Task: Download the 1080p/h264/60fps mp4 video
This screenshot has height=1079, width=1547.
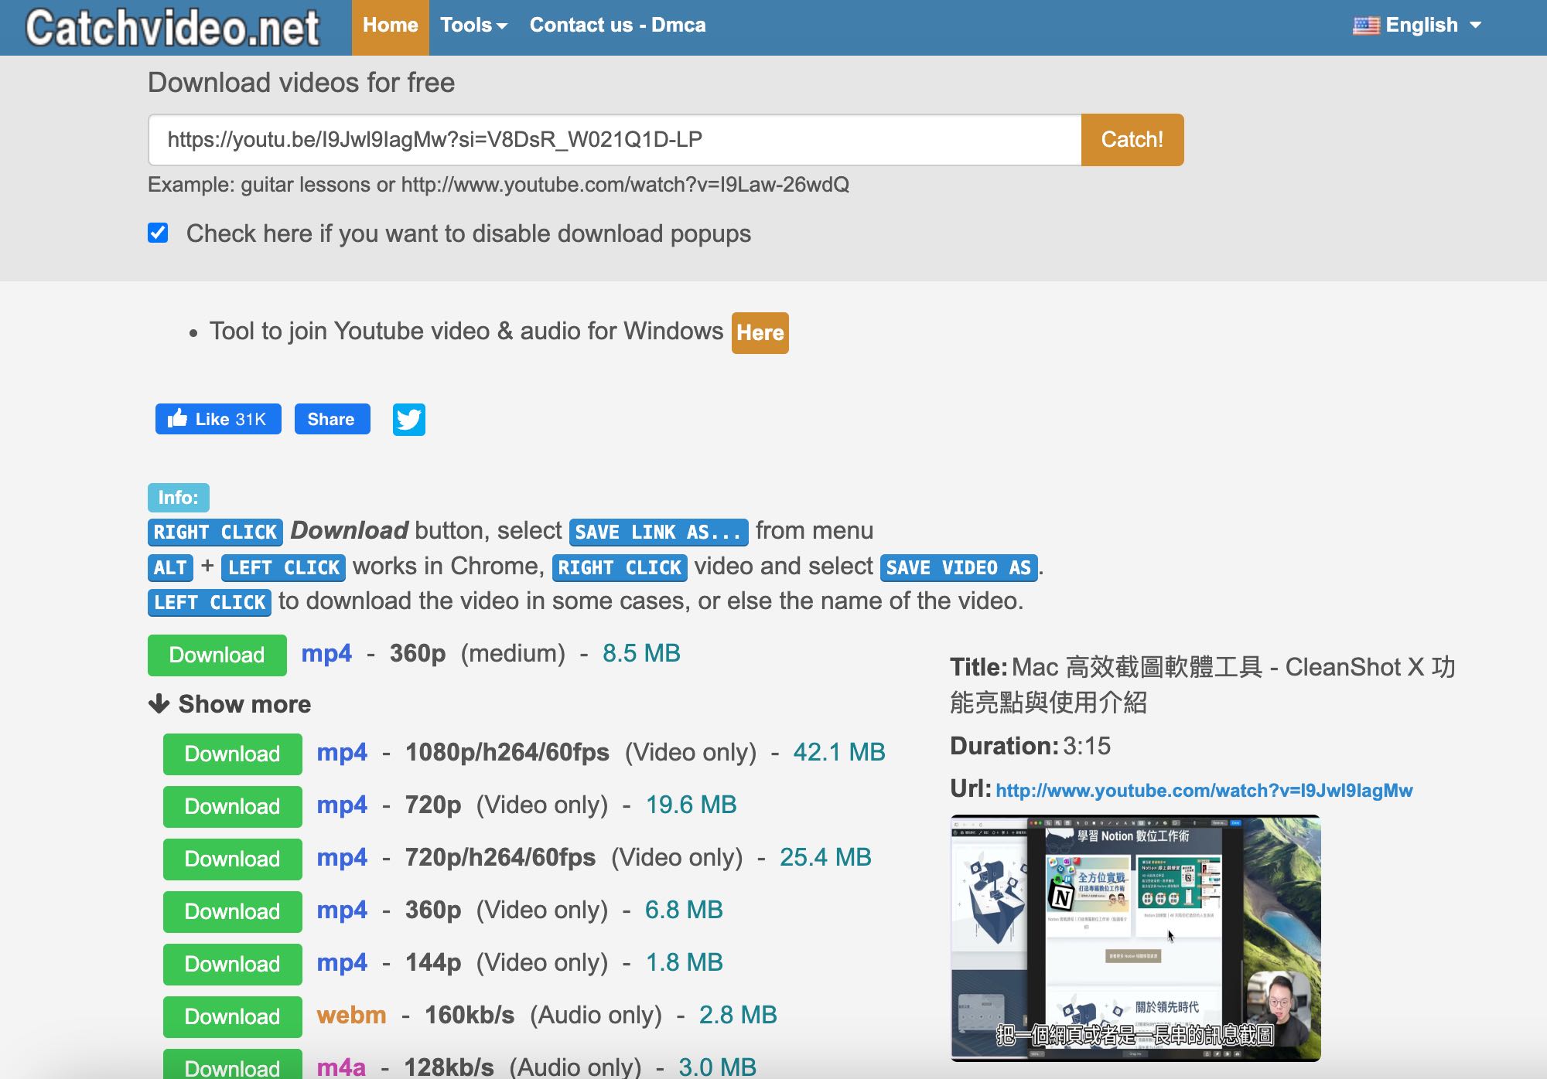Action: 232,754
